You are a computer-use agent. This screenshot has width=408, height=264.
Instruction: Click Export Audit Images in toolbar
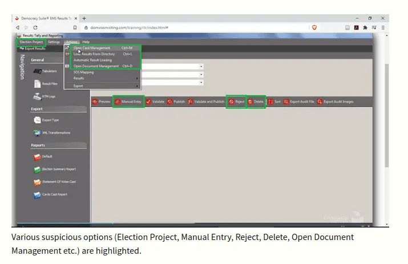[x=335, y=101]
